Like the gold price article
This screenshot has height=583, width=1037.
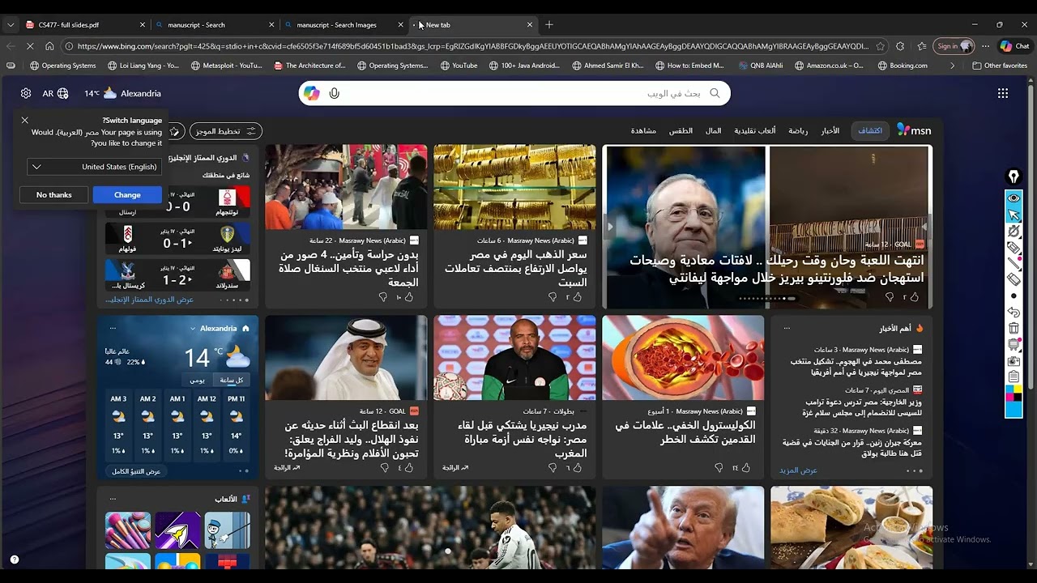(577, 297)
